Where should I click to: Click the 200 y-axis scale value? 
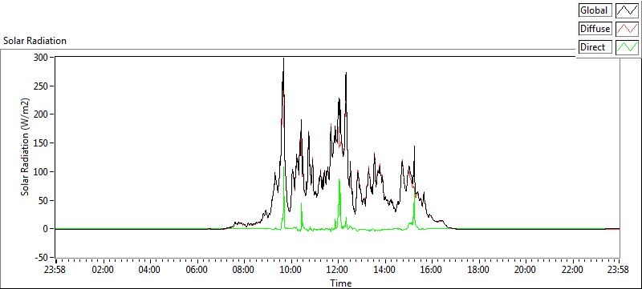42,114
